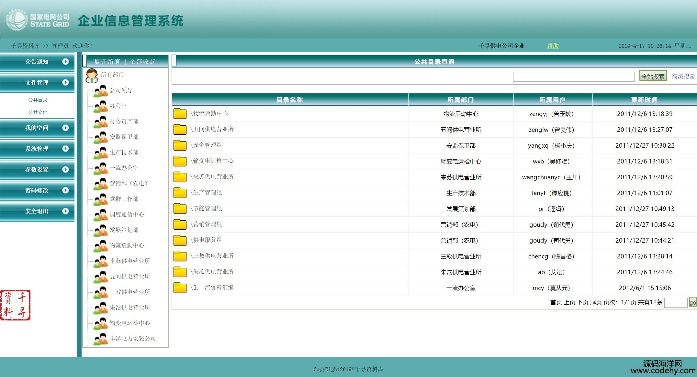This screenshot has width=697, height=377.
Task: Open the 帮助 link
Action: [553, 46]
